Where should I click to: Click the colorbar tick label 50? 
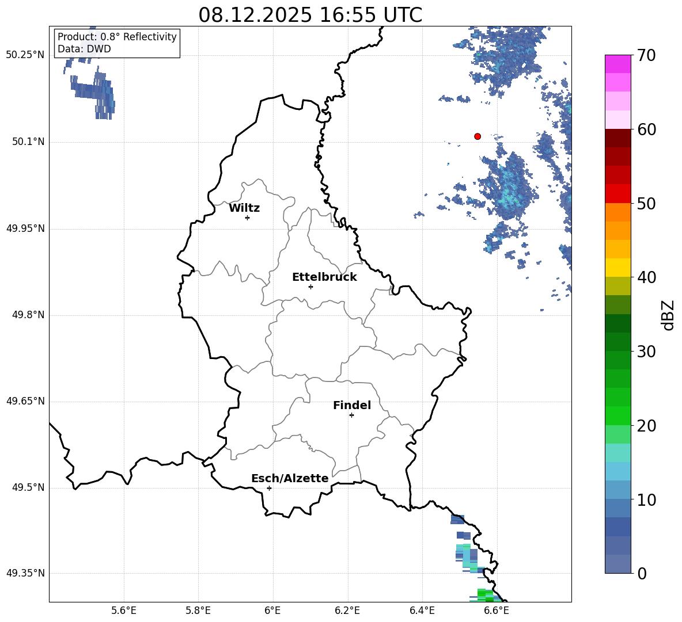[646, 203]
